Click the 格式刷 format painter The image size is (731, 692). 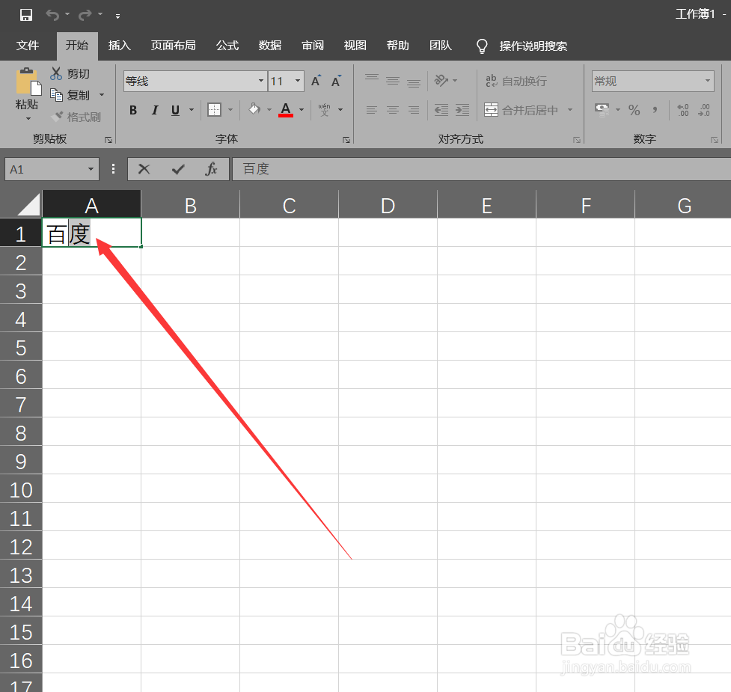(x=76, y=117)
